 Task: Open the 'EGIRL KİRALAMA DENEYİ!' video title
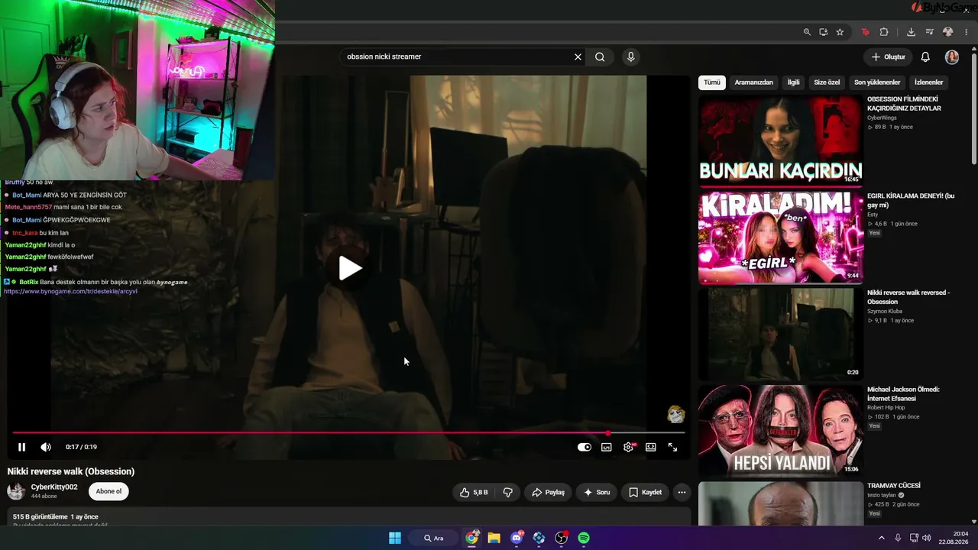pyautogui.click(x=911, y=201)
